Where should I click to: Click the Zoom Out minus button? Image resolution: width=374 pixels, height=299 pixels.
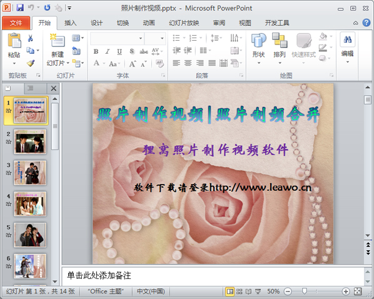tap(288, 291)
